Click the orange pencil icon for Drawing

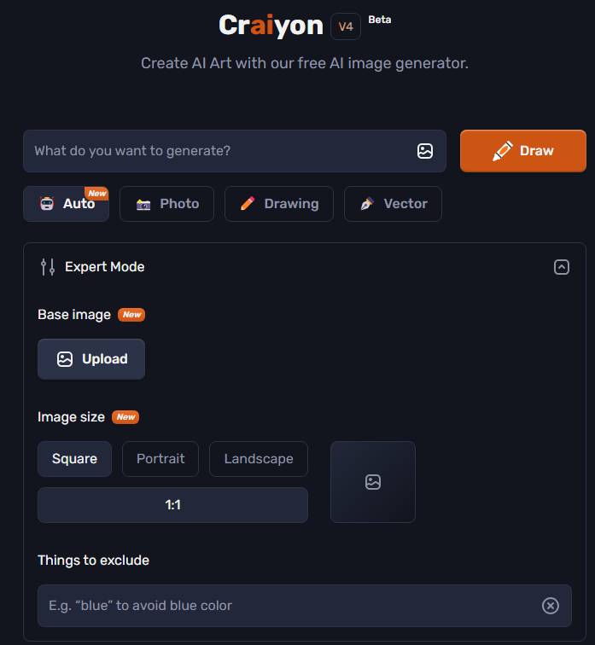(248, 204)
